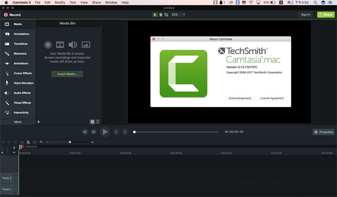Click the Split icon on timeline toolbar
The image size is (337, 197).
pyautogui.click(x=34, y=142)
